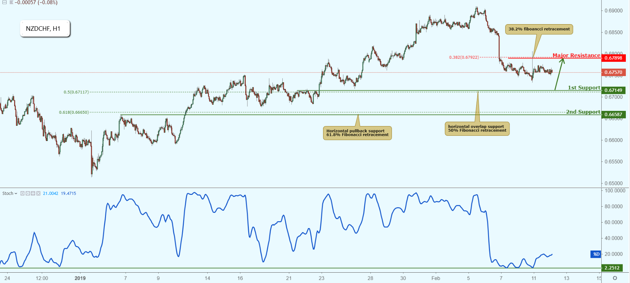Click the Feb date on time axis
Screen dimensions: 630x283
pos(436,278)
